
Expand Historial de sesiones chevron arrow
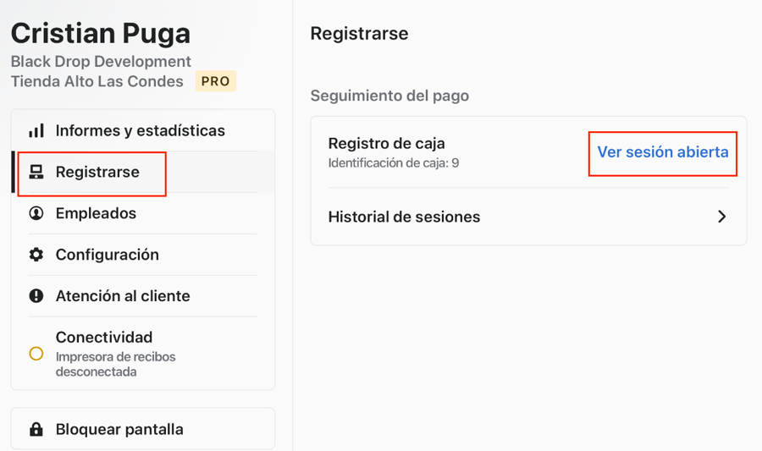(721, 217)
